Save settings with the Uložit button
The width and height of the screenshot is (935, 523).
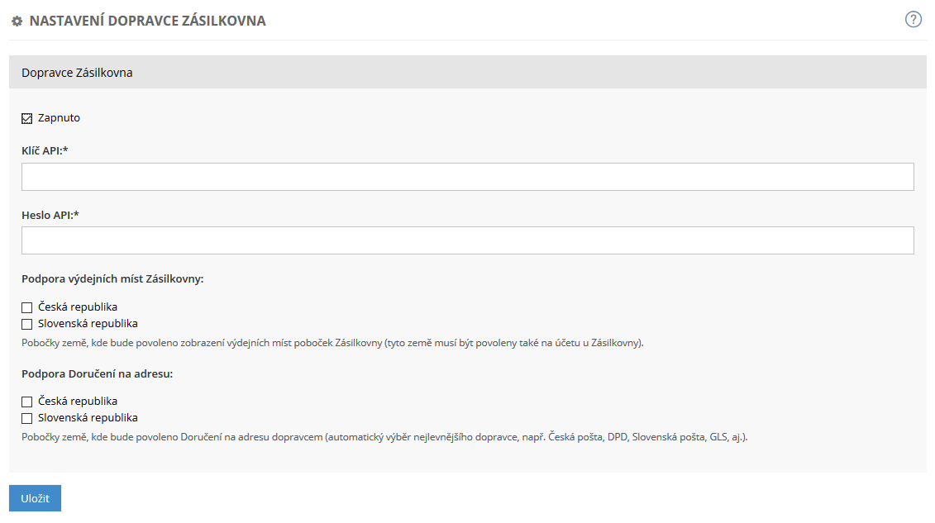pos(36,498)
